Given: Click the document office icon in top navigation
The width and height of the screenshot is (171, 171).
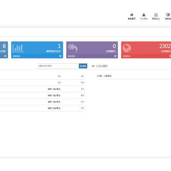Looking at the screenshot, I should [x=156, y=15].
